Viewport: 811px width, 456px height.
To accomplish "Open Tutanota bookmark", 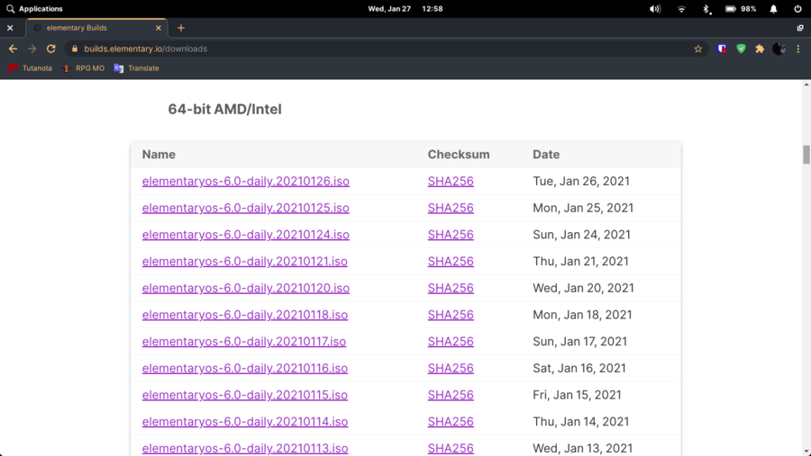I will (30, 68).
